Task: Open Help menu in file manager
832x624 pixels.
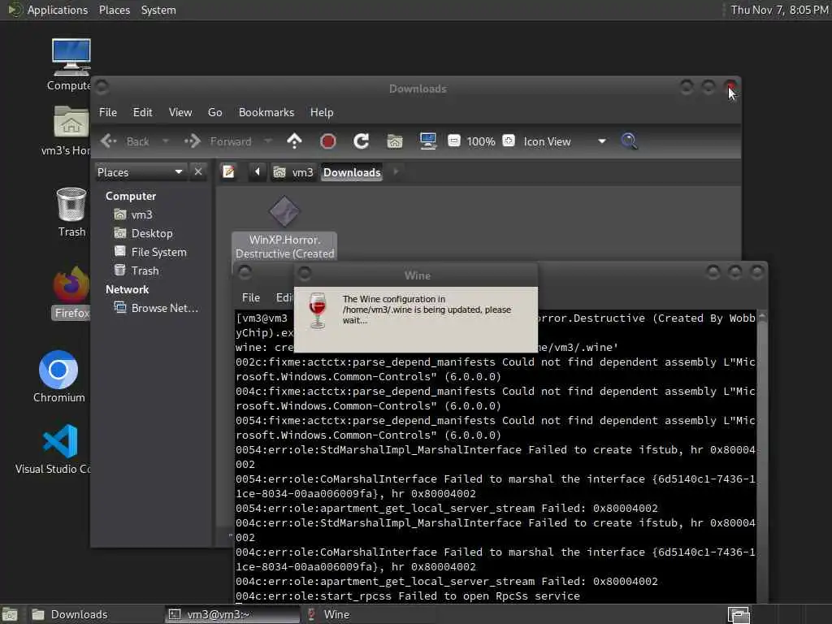Action: pyautogui.click(x=322, y=112)
